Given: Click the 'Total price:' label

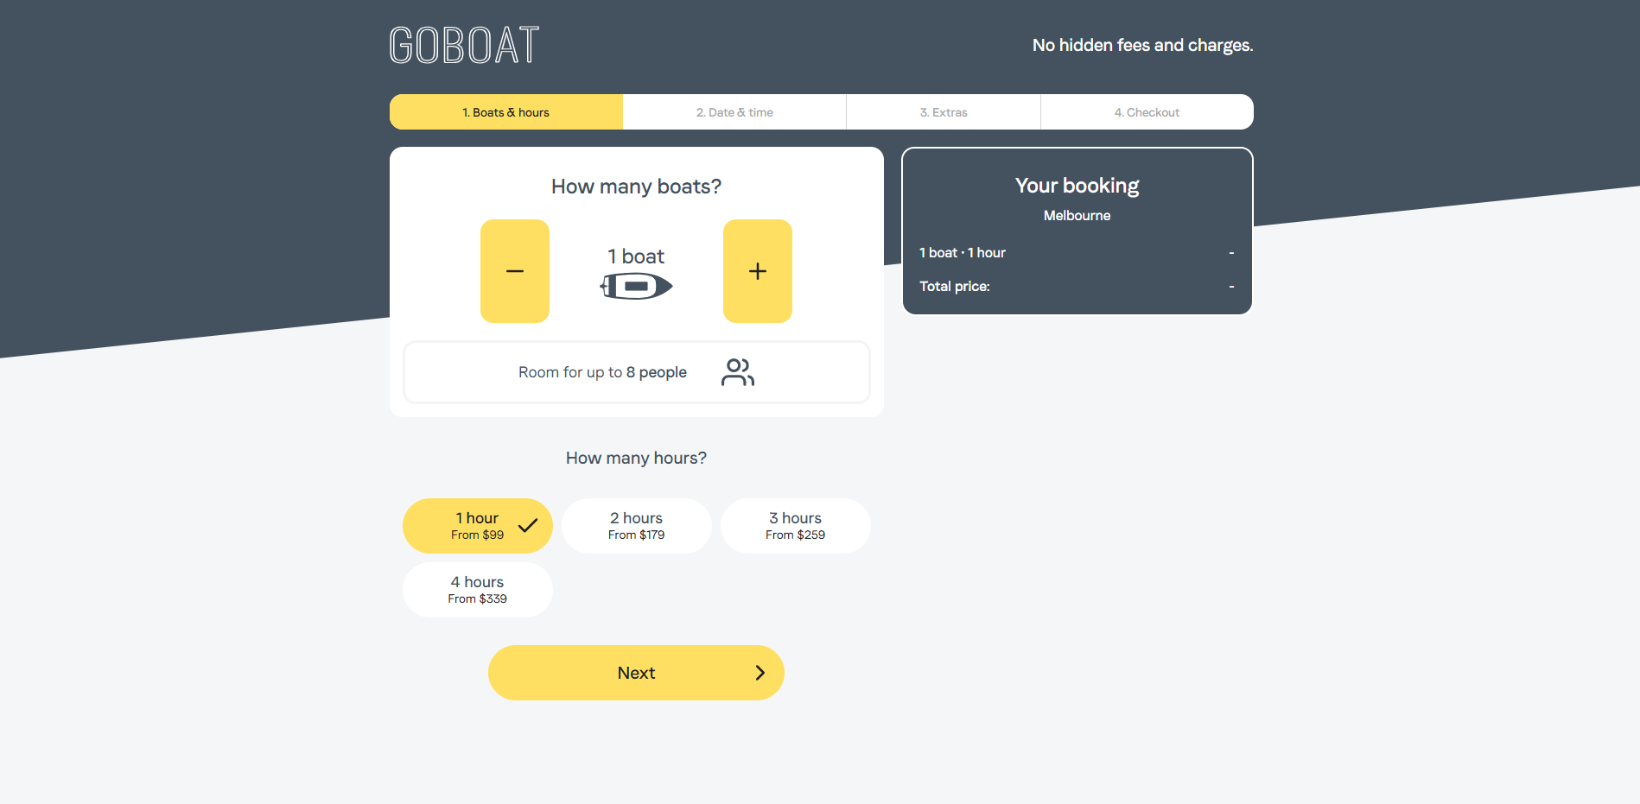Looking at the screenshot, I should pos(955,287).
